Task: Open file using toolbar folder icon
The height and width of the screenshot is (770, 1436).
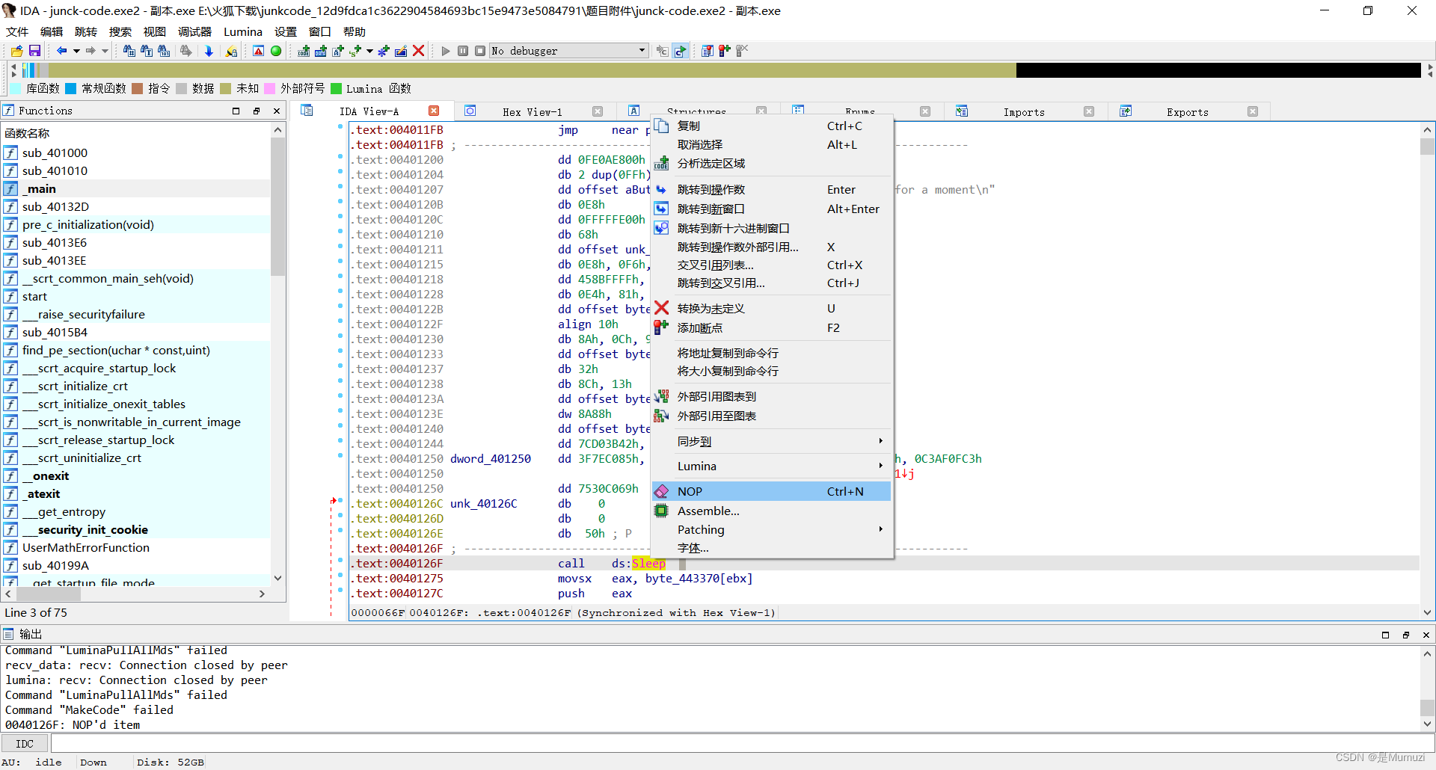Action: pos(16,51)
